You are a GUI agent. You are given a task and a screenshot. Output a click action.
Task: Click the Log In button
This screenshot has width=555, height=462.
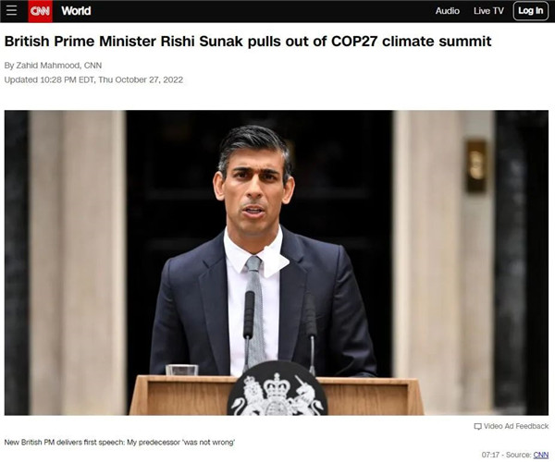point(531,11)
